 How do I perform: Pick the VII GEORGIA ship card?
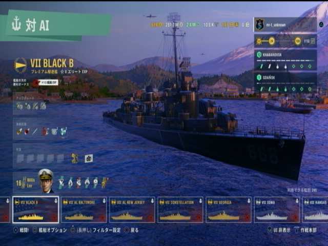(x=229, y=210)
